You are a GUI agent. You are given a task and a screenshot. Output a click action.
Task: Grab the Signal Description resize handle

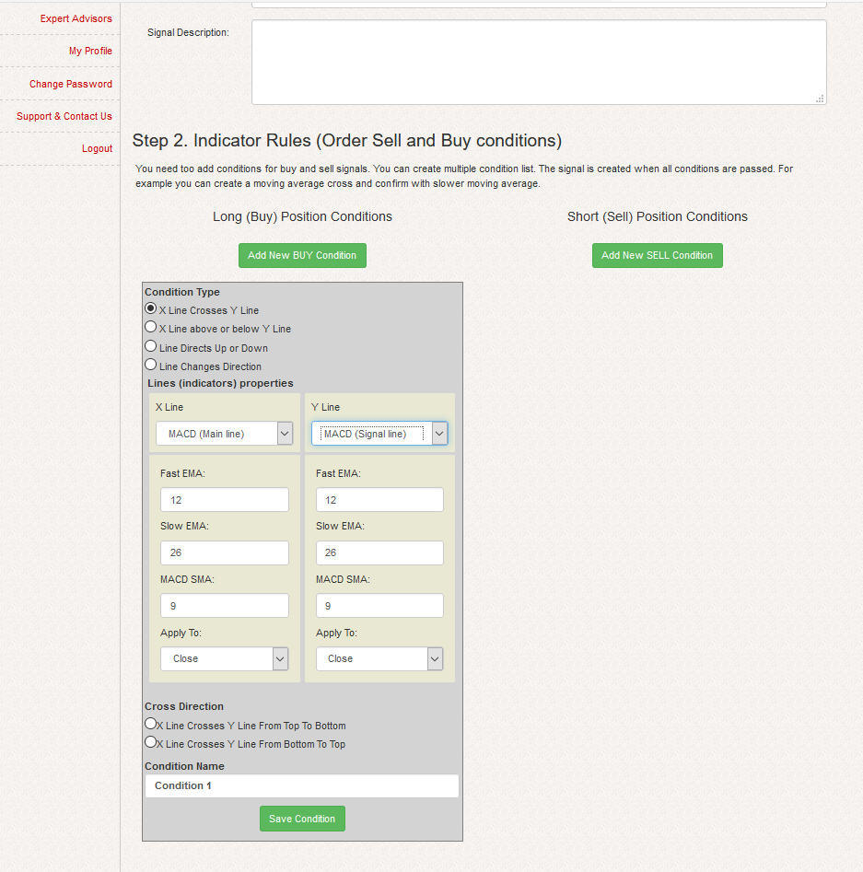click(820, 99)
